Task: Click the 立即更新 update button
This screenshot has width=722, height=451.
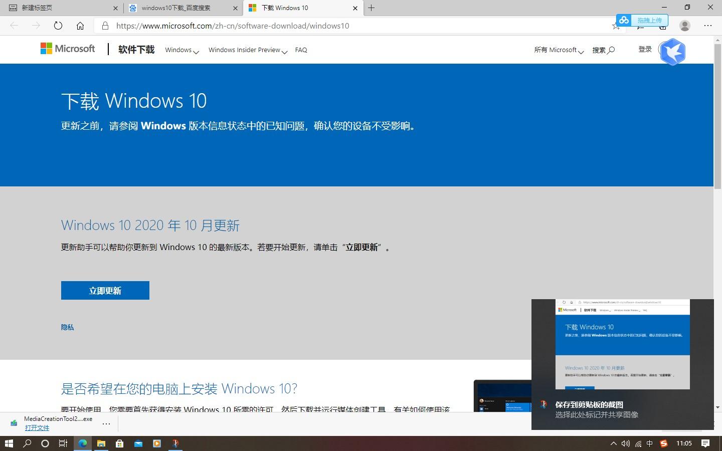Action: click(x=105, y=290)
